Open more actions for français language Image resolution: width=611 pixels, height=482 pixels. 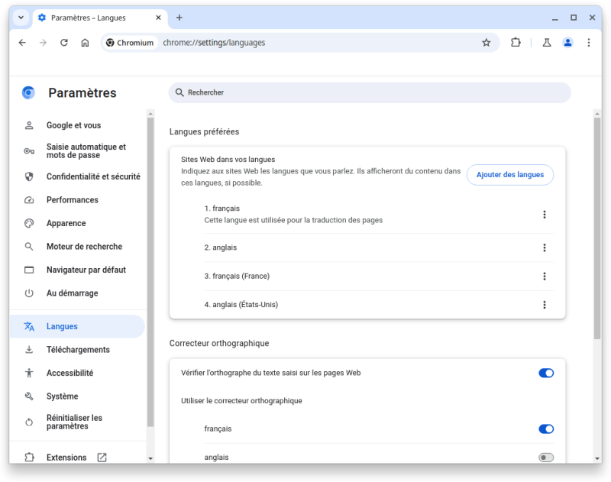click(545, 215)
